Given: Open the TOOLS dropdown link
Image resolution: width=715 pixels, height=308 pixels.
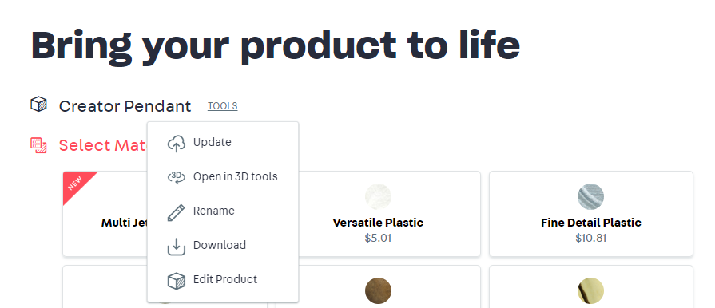Looking at the screenshot, I should coord(223,106).
